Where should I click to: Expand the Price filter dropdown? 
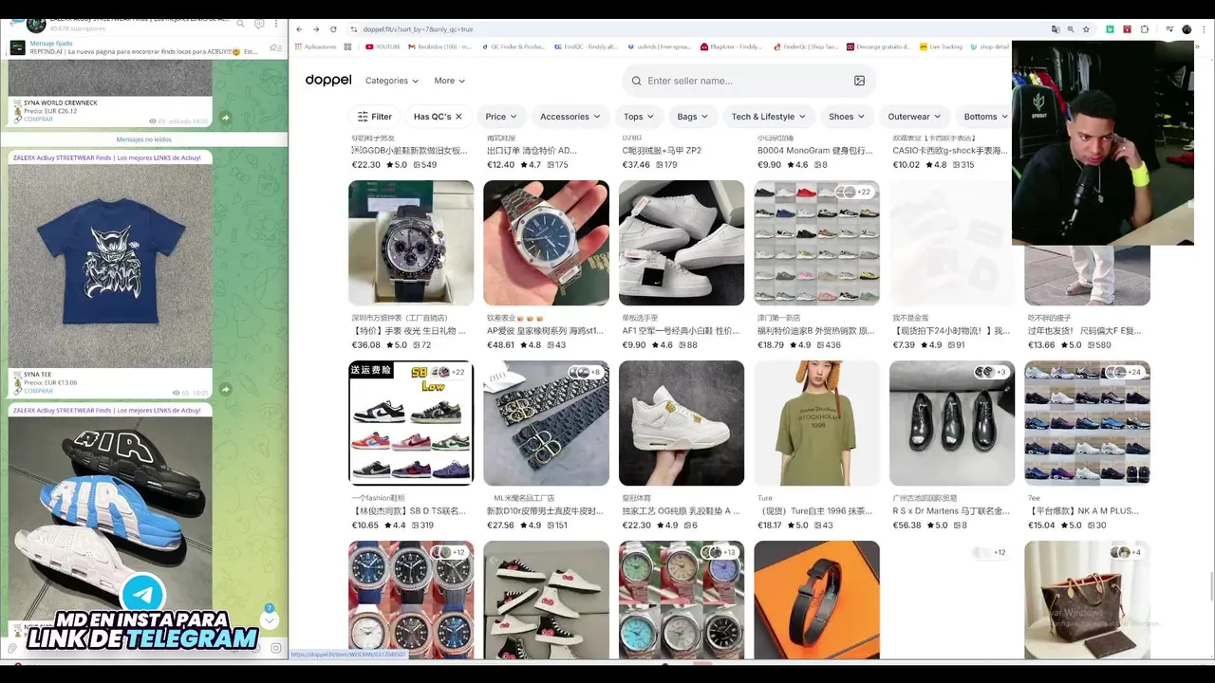click(501, 117)
